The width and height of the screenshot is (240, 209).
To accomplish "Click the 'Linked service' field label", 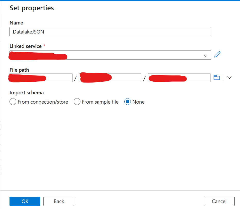I will 25,46.
